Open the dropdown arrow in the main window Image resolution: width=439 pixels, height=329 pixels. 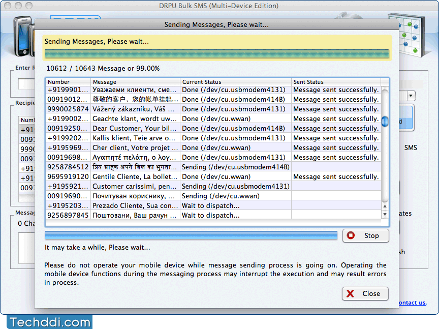(x=411, y=96)
